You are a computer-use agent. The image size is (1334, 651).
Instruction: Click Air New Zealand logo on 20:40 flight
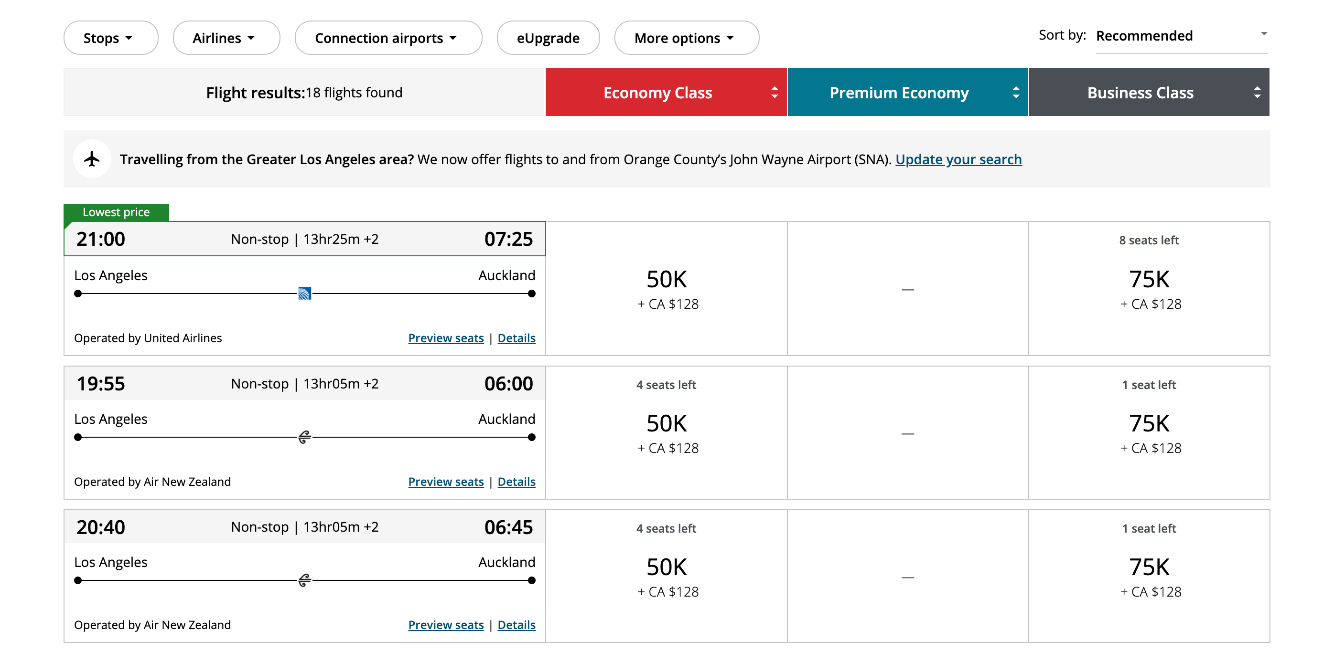coord(304,580)
